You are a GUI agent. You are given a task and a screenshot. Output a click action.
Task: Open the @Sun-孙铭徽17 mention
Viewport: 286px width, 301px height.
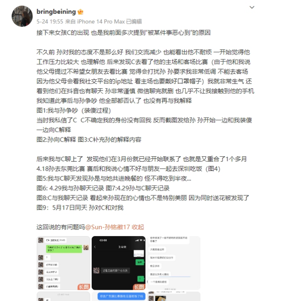click(107, 227)
